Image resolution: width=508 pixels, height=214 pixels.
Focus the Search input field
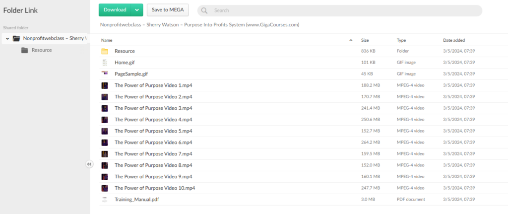click(x=342, y=10)
